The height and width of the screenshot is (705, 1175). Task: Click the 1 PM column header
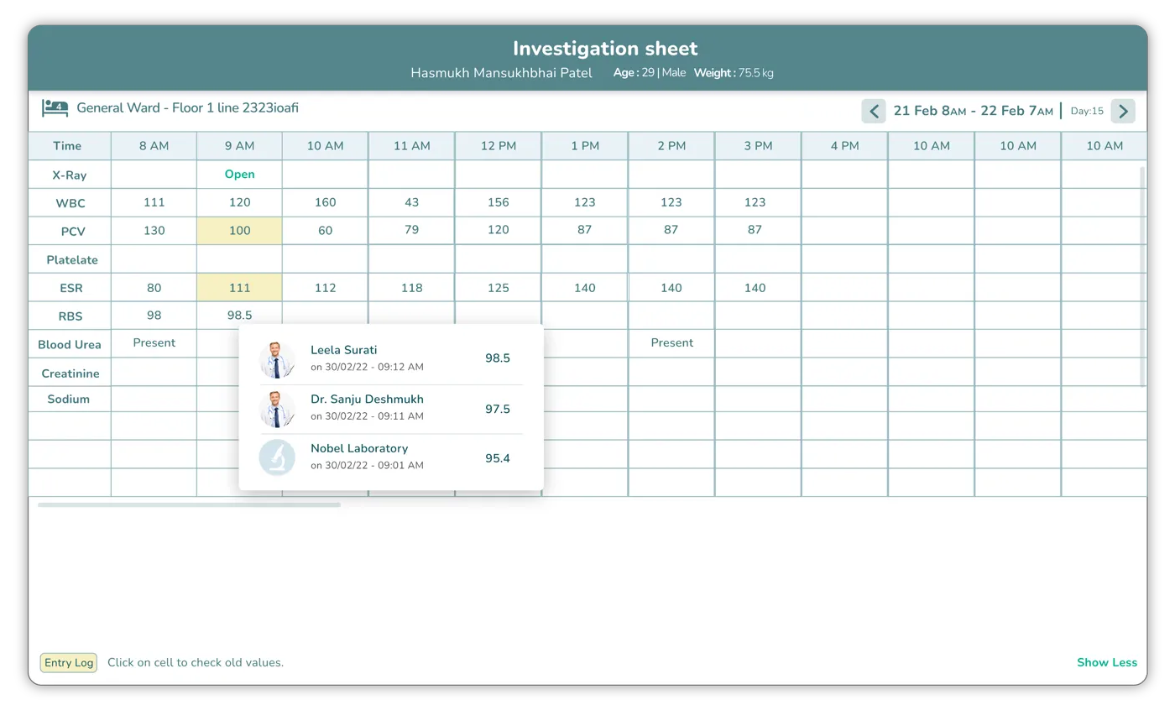point(584,146)
